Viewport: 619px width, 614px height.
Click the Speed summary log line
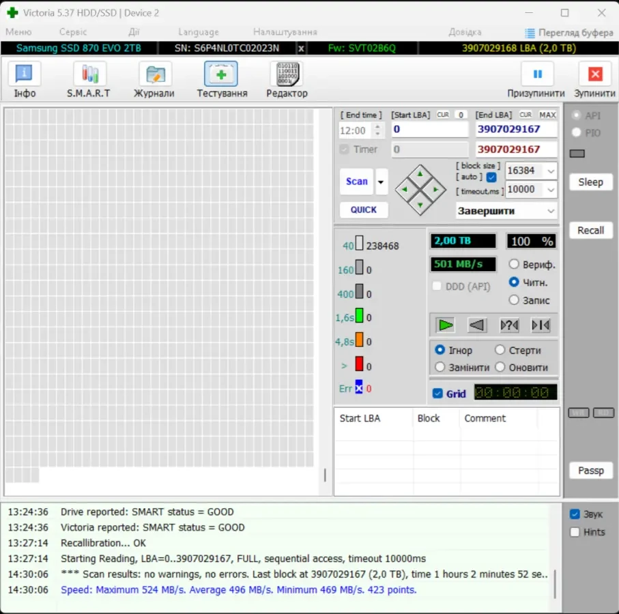tap(238, 590)
